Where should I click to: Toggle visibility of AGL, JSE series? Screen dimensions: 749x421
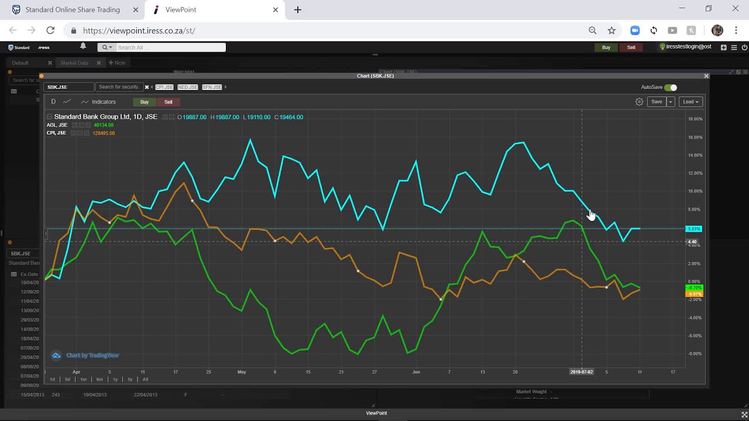(74, 125)
